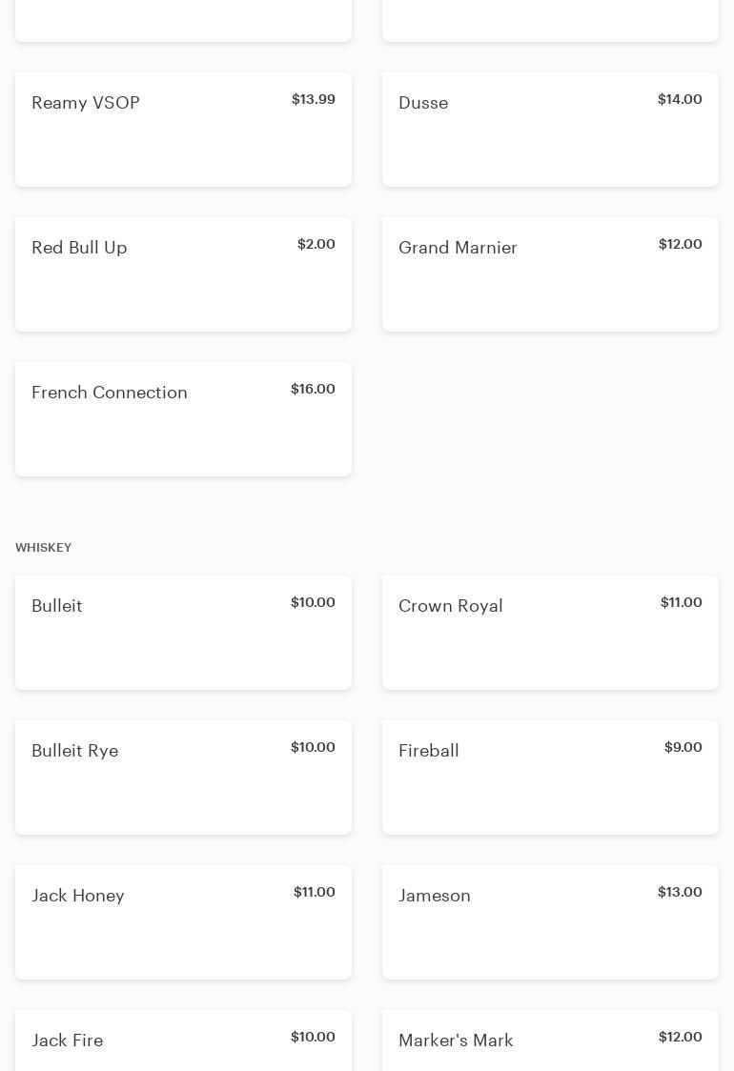Open the Bulleit Rye card
This screenshot has width=734, height=1071.
point(183,778)
